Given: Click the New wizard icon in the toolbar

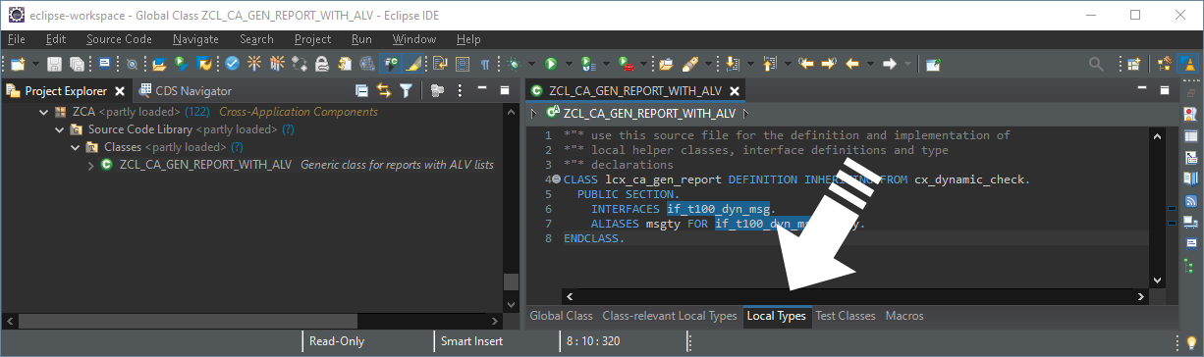Looking at the screenshot, I should (x=19, y=64).
